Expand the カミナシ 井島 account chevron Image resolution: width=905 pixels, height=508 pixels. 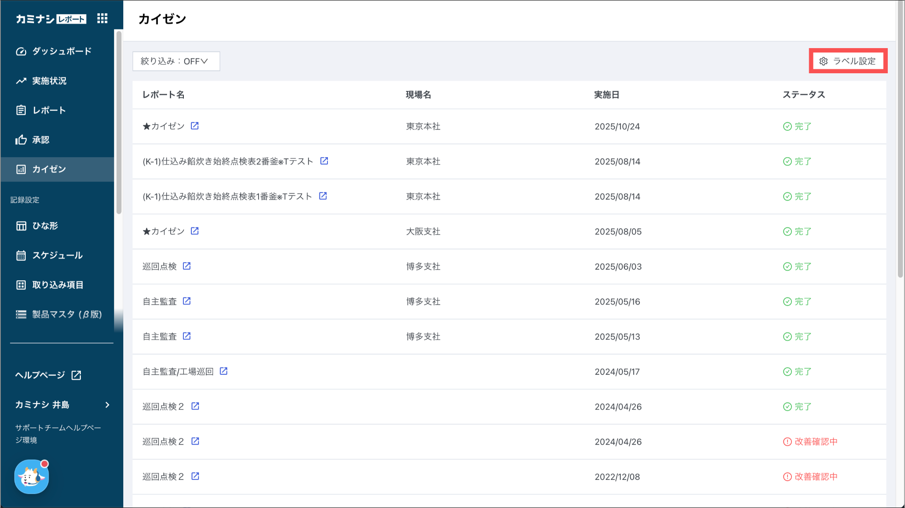107,405
